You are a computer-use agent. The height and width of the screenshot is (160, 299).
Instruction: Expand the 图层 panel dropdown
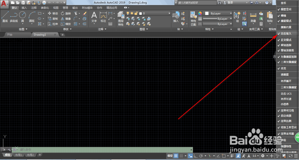click(x=144, y=29)
